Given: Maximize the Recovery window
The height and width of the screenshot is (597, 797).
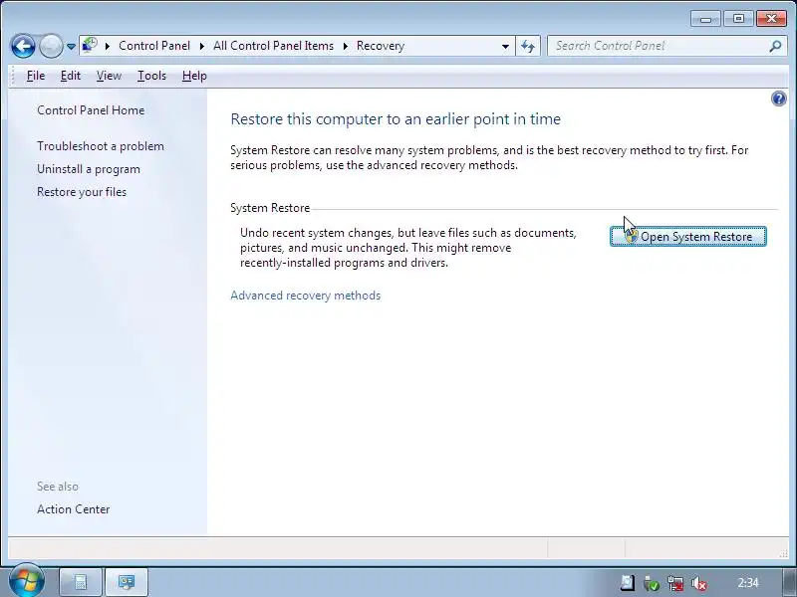Looking at the screenshot, I should [x=738, y=19].
